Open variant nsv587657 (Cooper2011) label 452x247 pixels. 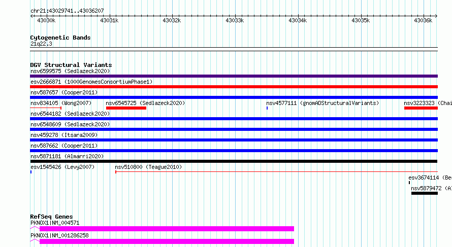click(x=64, y=92)
